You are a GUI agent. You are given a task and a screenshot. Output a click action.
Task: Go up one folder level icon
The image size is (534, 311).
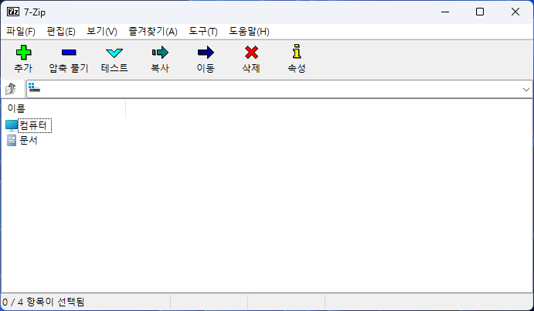11,89
